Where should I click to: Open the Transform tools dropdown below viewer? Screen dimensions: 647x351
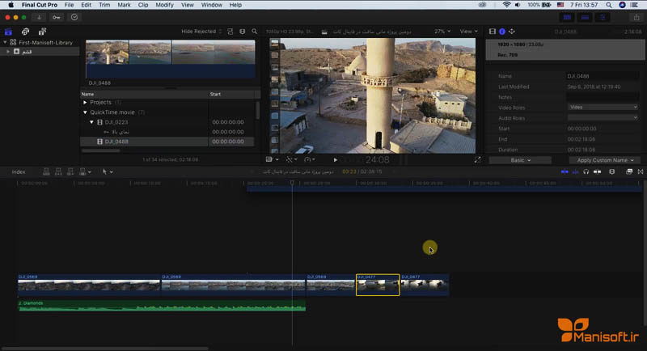[291, 159]
